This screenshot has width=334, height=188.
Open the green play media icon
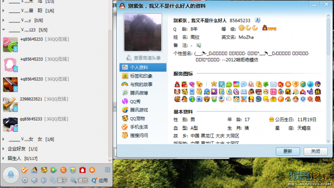point(53,170)
